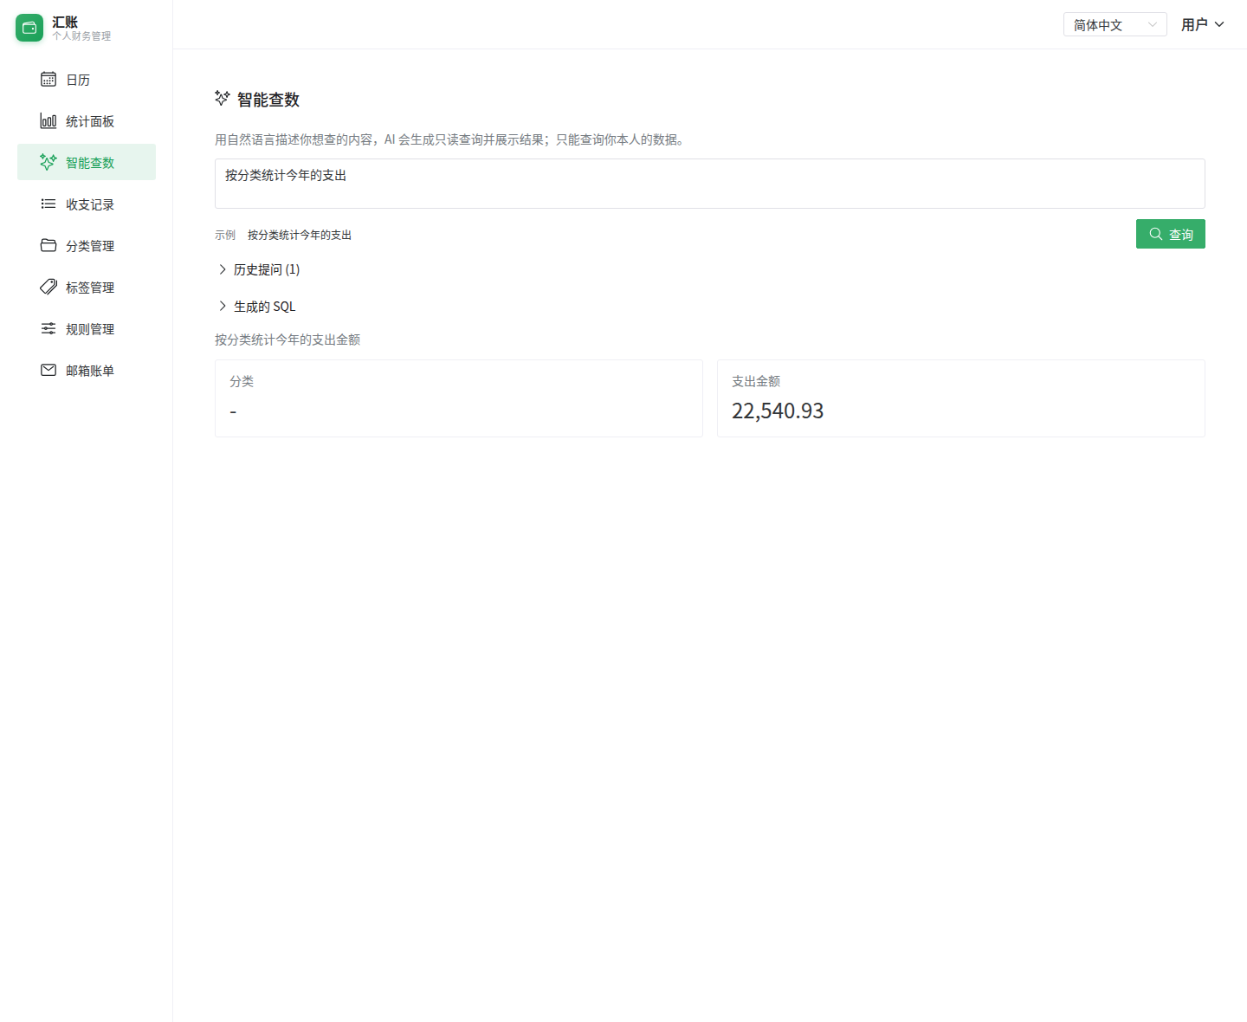Click the sparkle icon in the 智能查数 page heading

pyautogui.click(x=223, y=99)
